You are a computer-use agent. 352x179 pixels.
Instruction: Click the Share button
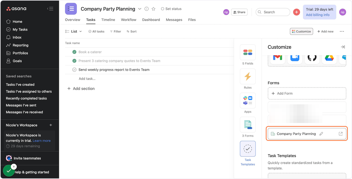239,12
